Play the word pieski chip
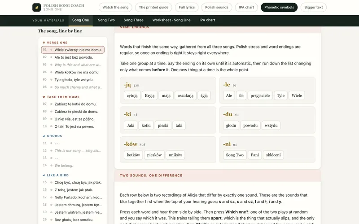Image resolution: width=359 pixels, height=224 pixels. tap(163, 125)
